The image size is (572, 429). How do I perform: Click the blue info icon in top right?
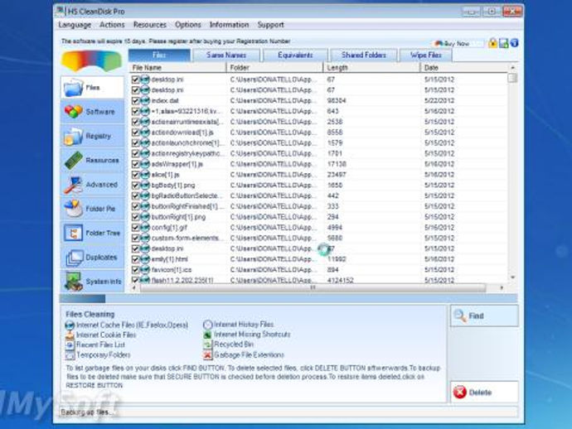pos(514,43)
